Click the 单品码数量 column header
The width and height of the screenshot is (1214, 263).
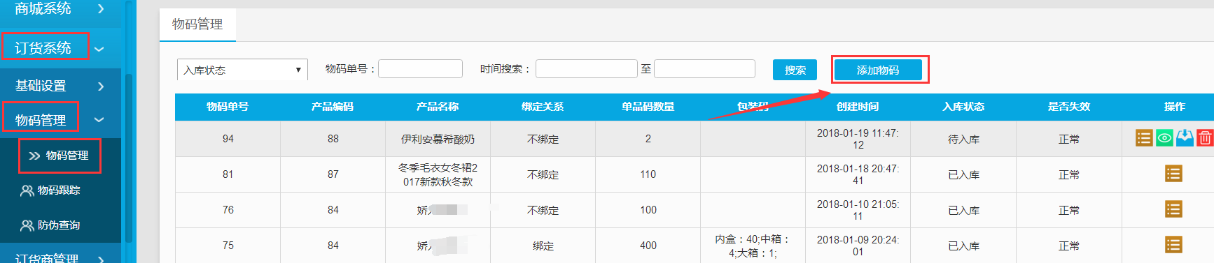pos(648,107)
